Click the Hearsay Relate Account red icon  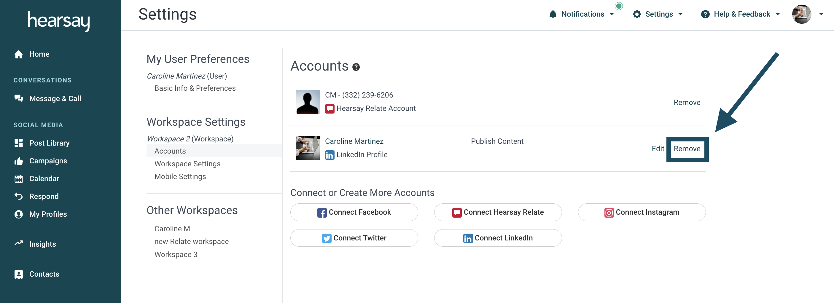(329, 109)
